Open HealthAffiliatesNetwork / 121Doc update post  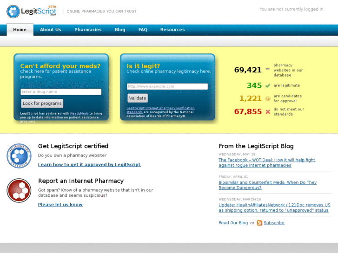(274, 208)
